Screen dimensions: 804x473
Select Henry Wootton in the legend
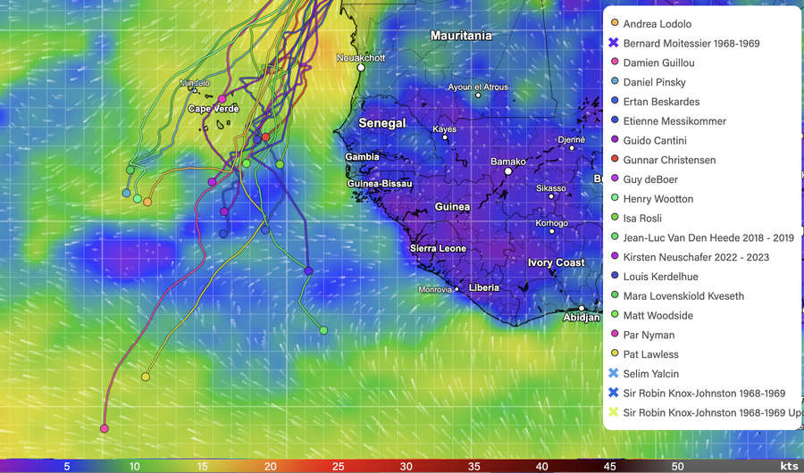pos(657,199)
